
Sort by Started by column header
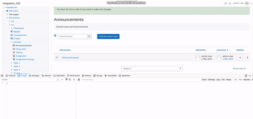pos(201,50)
